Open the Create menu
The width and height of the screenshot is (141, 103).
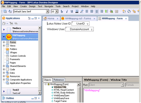[23, 6]
